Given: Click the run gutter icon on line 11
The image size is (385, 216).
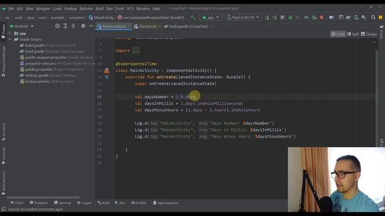Looking at the screenshot, I should tap(106, 71).
